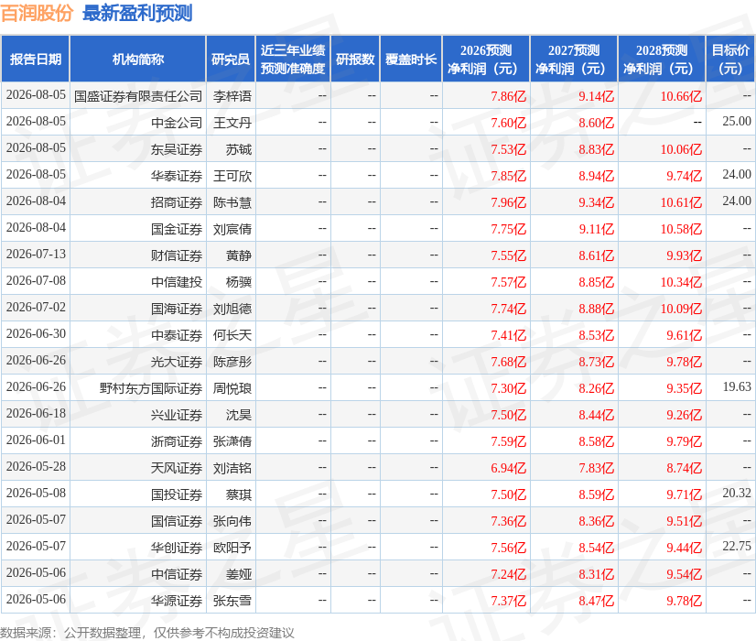This screenshot has height=641, width=756.
Task: Select the 机构简称 column header
Action: tap(138, 60)
